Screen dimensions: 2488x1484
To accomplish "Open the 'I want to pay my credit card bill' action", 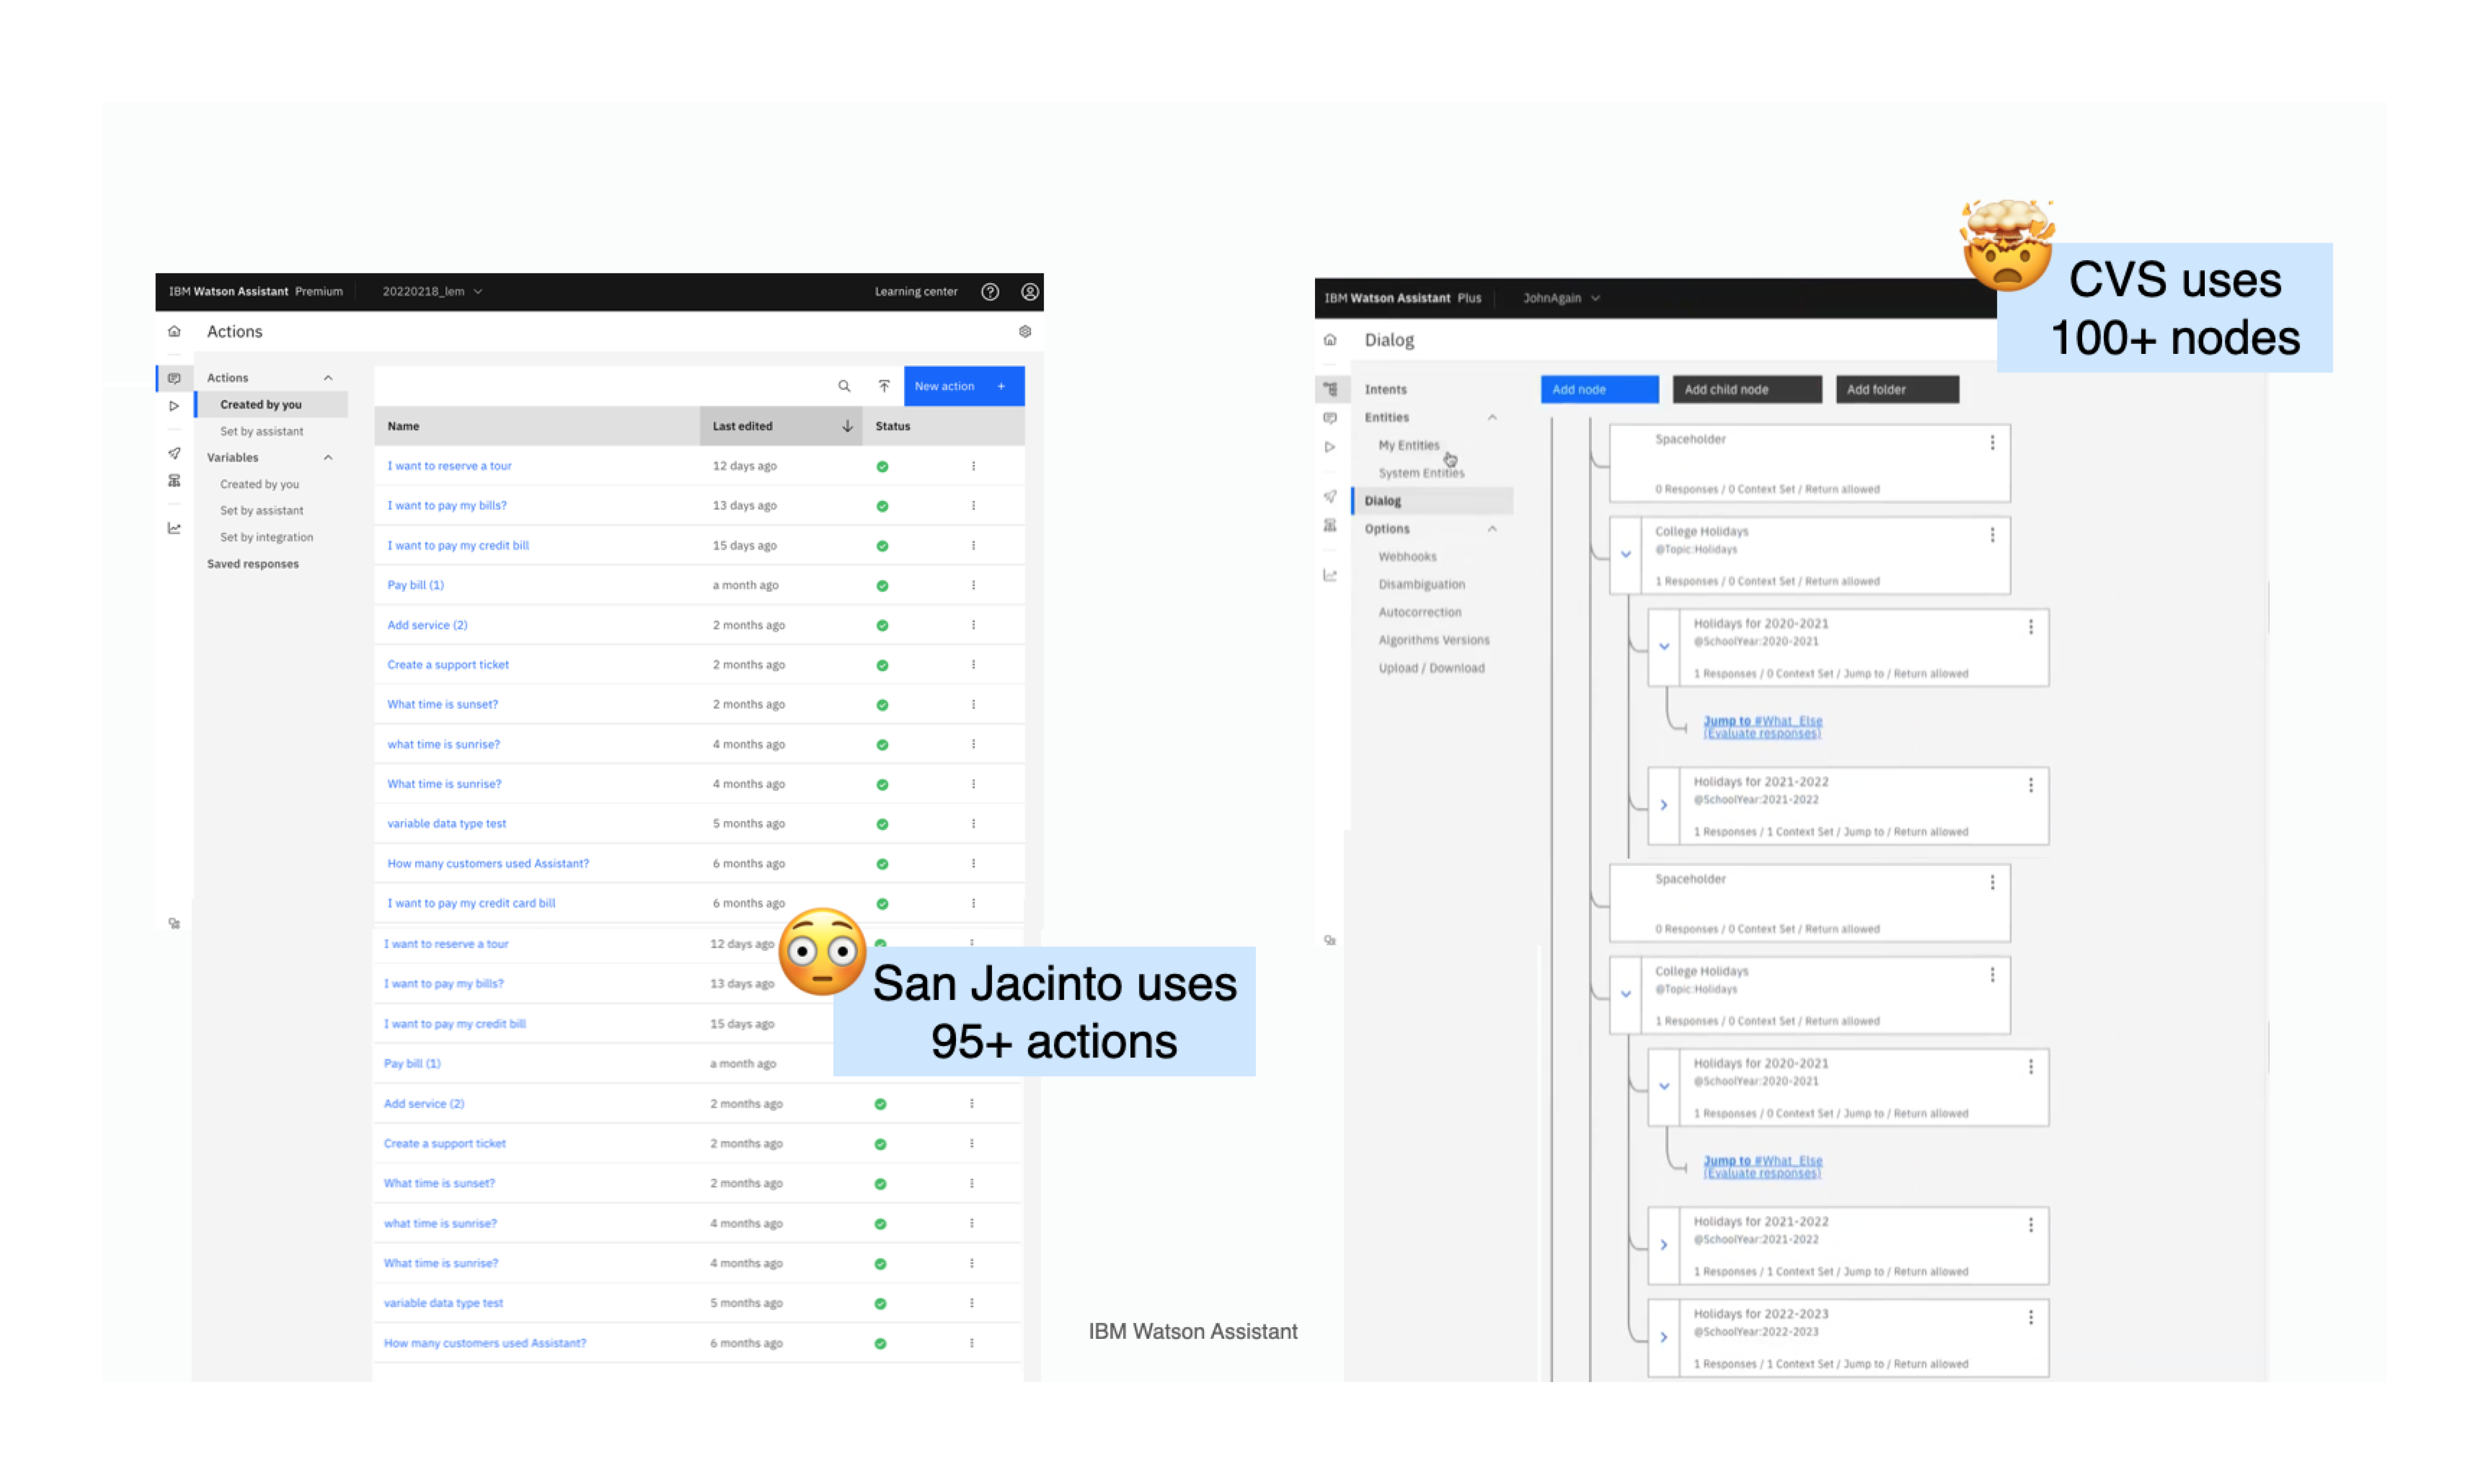I will [x=471, y=903].
